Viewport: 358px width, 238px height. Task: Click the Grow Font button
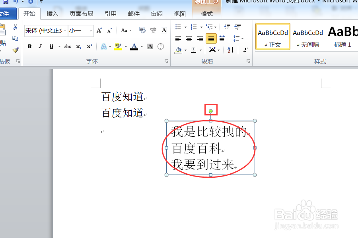pyautogui.click(x=99, y=30)
